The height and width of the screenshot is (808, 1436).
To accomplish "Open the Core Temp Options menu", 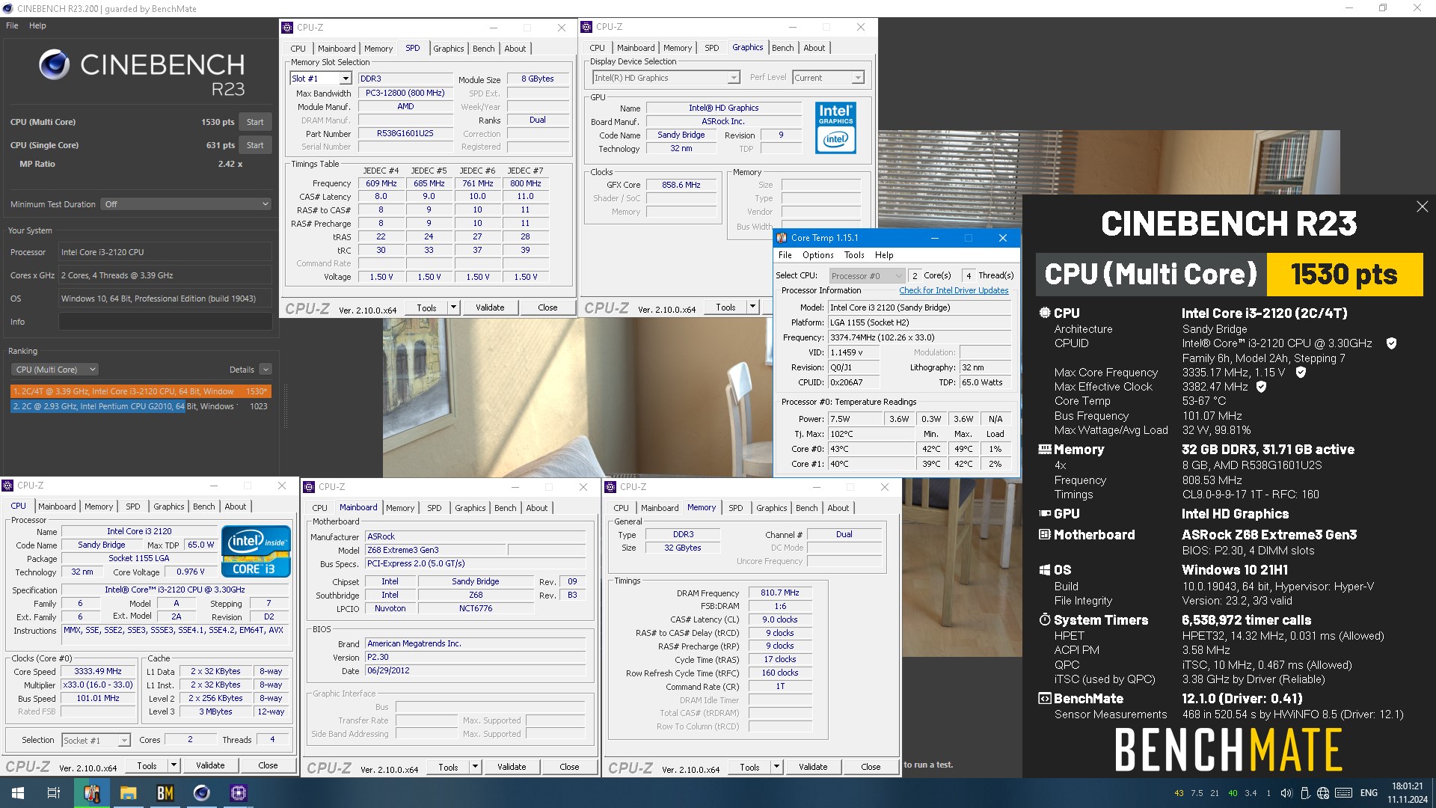I will [818, 255].
